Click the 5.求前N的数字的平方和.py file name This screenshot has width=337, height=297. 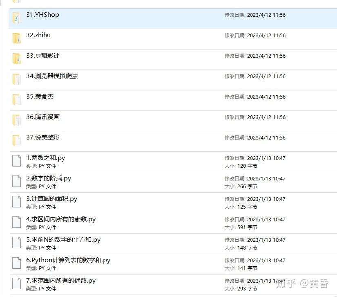(63, 240)
